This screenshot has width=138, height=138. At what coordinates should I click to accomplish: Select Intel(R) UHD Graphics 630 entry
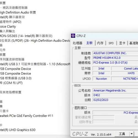pos(18,130)
